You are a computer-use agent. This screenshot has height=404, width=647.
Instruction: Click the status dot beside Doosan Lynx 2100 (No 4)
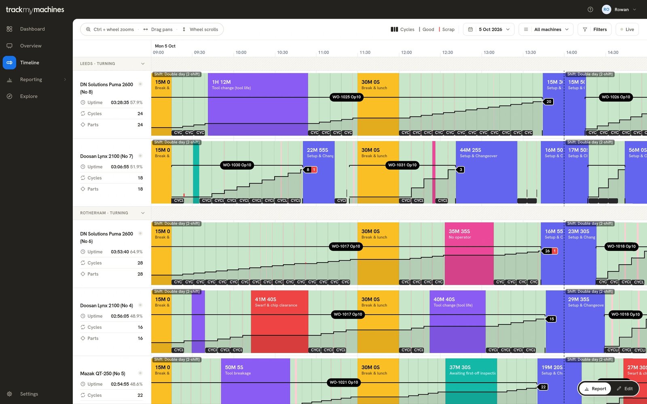140,305
